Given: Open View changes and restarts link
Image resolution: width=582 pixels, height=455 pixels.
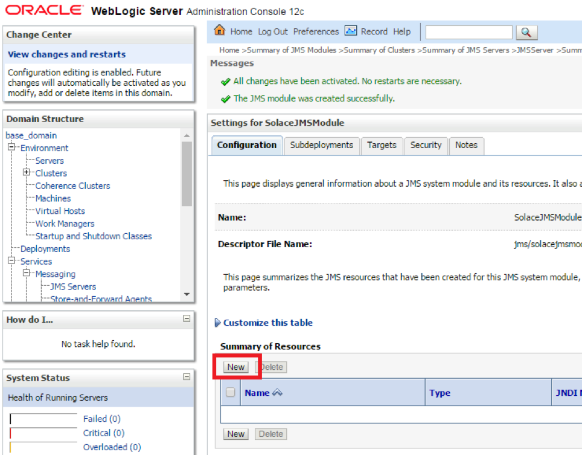Looking at the screenshot, I should point(66,54).
